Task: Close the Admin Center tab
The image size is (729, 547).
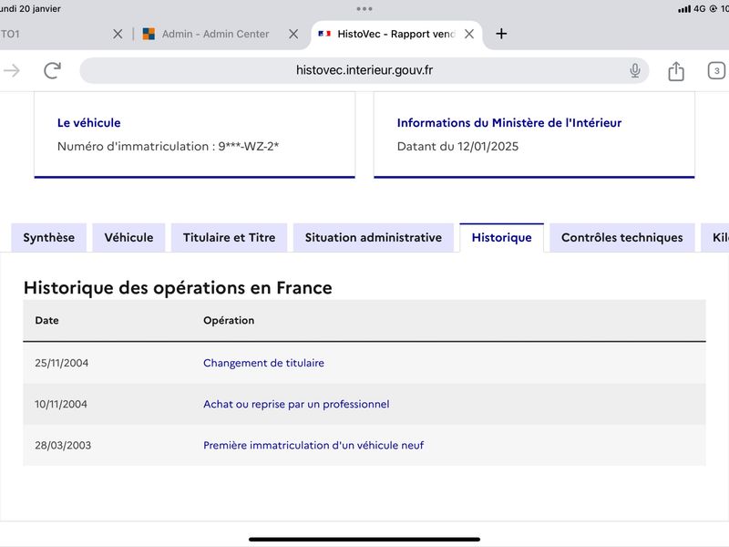Action: (293, 34)
